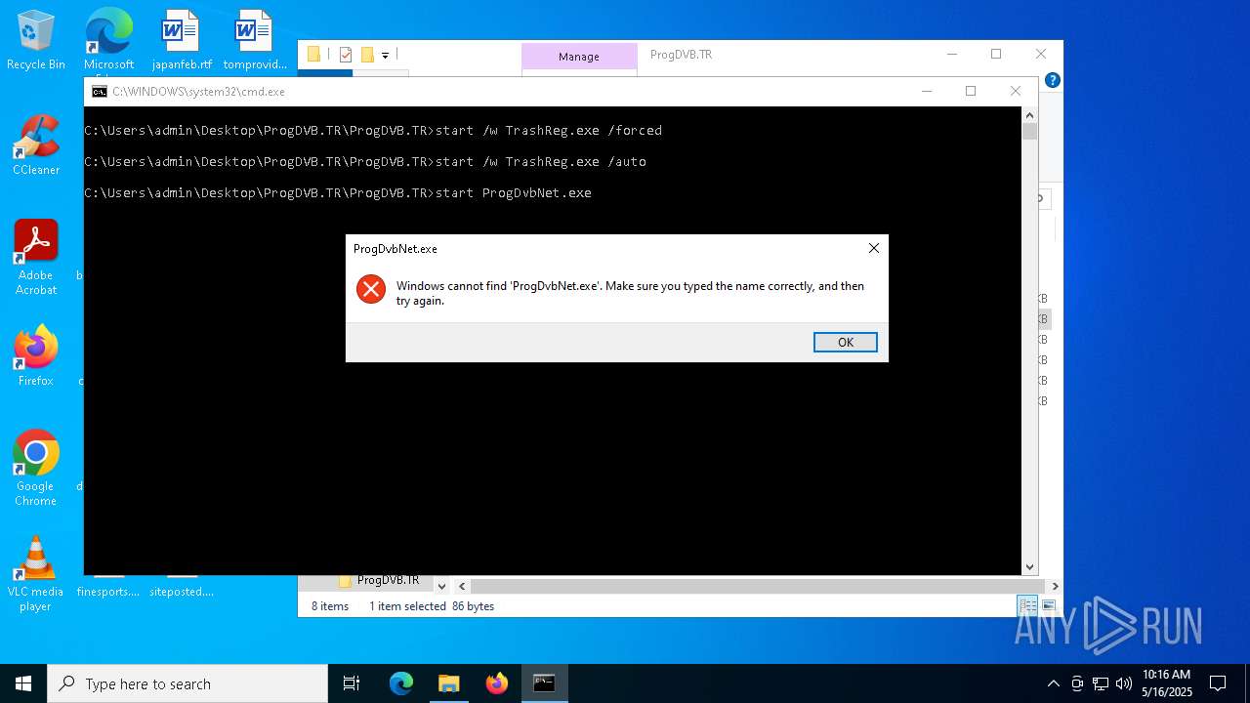Launch the Firefox desktop shortcut
Image resolution: width=1250 pixels, height=703 pixels.
click(x=36, y=356)
